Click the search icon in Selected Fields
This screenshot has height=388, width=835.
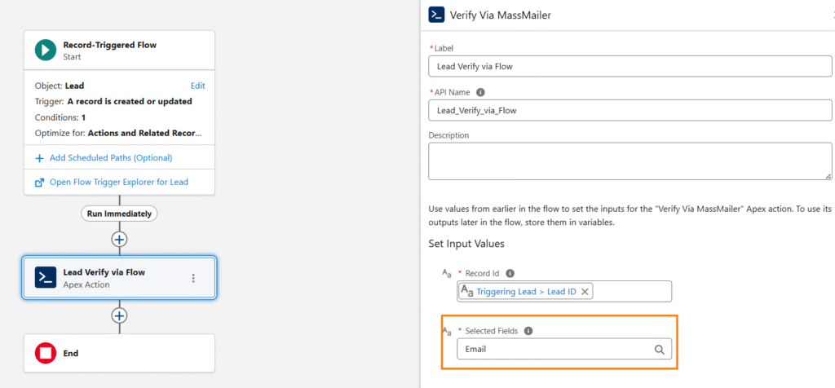[660, 350]
